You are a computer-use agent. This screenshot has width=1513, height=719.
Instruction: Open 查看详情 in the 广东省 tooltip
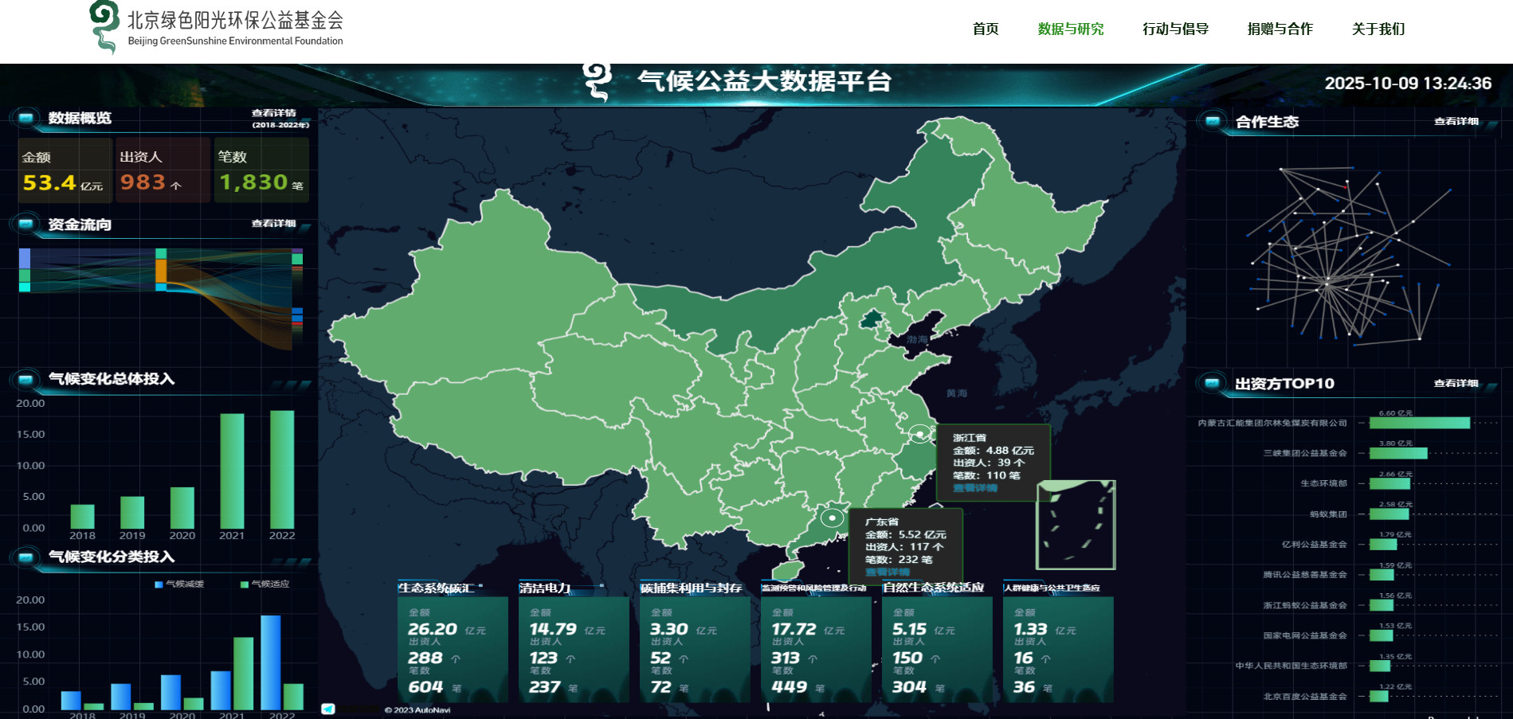point(887,572)
